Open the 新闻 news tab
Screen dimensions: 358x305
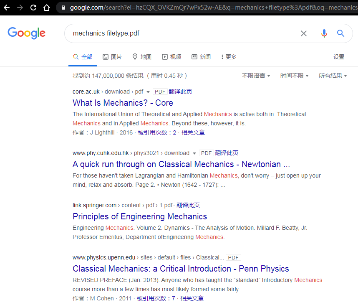click(201, 57)
